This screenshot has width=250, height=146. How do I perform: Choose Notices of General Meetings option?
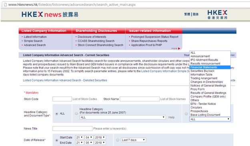click(x=210, y=85)
